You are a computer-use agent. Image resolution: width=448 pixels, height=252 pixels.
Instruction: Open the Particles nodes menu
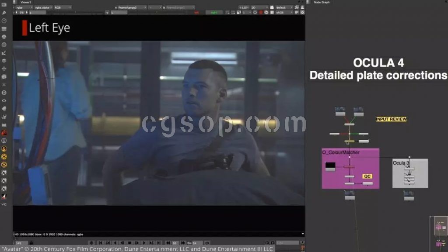click(x=4, y=85)
